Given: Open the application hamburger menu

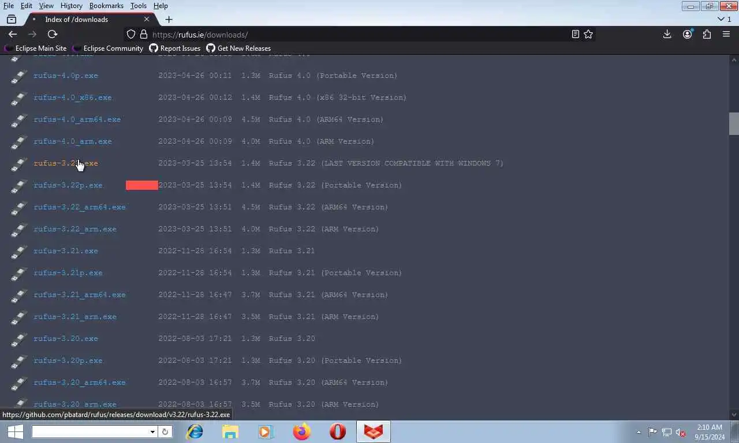Looking at the screenshot, I should point(726,35).
